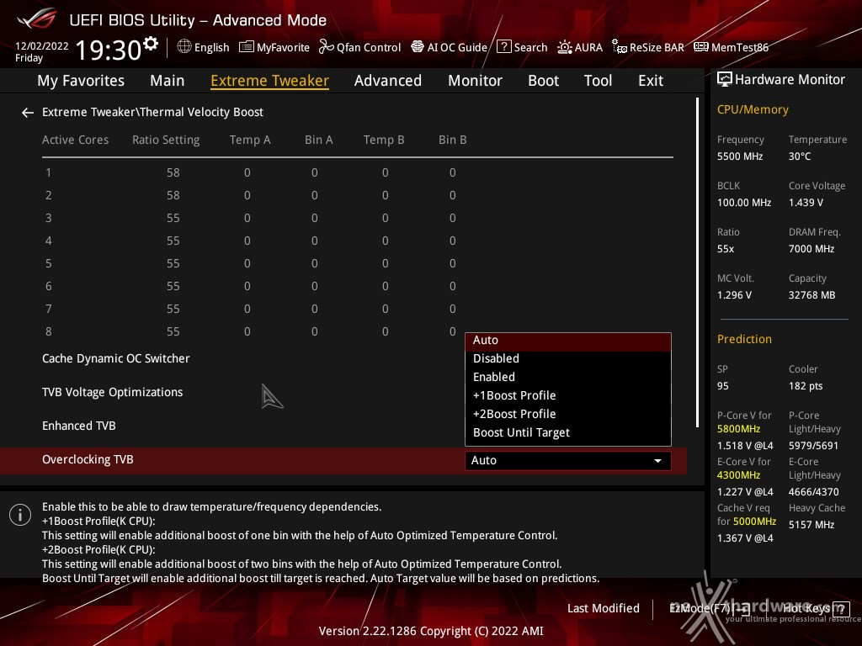Expand the Overclocking TVB dropdown arrow
862x646 pixels.
(x=657, y=461)
